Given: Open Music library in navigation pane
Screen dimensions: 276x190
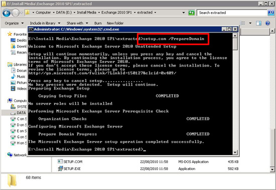Looking at the screenshot, I should click(x=18, y=76).
